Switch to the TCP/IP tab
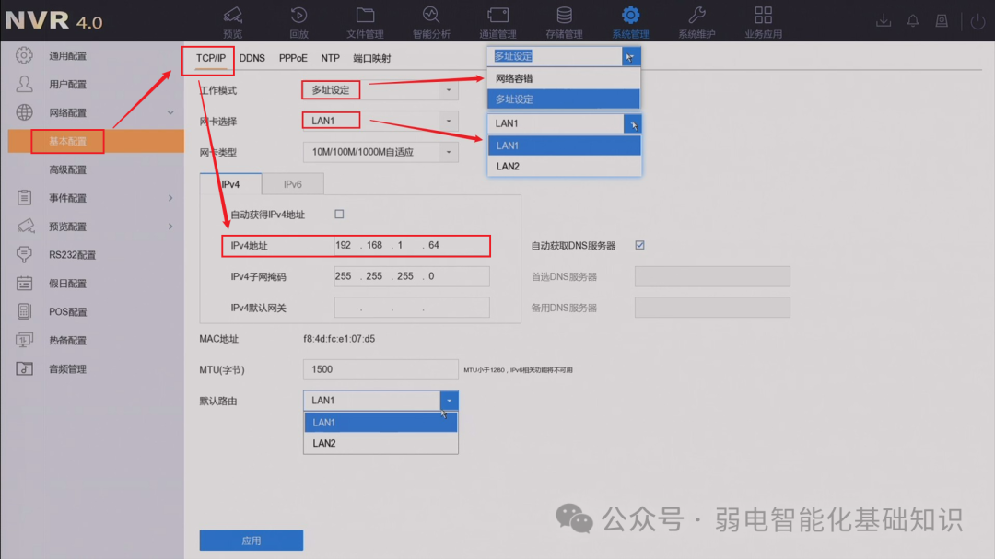 (211, 58)
